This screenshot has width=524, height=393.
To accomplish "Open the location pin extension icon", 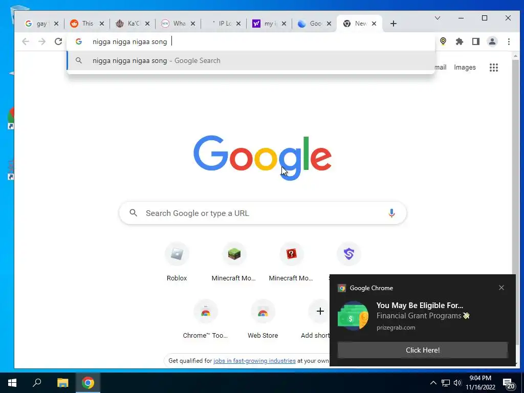I will (443, 41).
